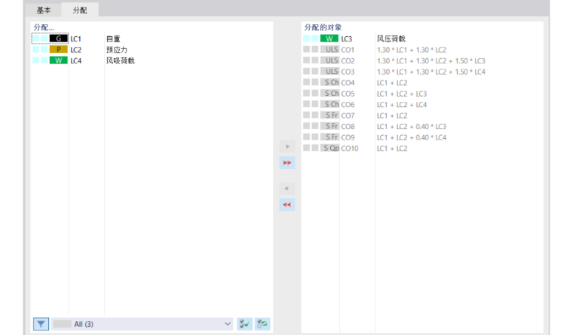The height and width of the screenshot is (335, 573).
Task: Open the 分配 tab
Action: [x=80, y=11]
